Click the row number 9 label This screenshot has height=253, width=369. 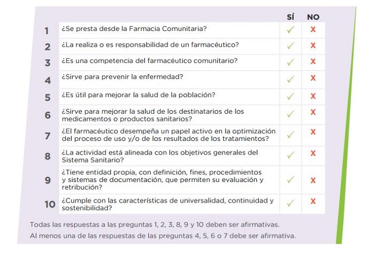click(x=48, y=180)
